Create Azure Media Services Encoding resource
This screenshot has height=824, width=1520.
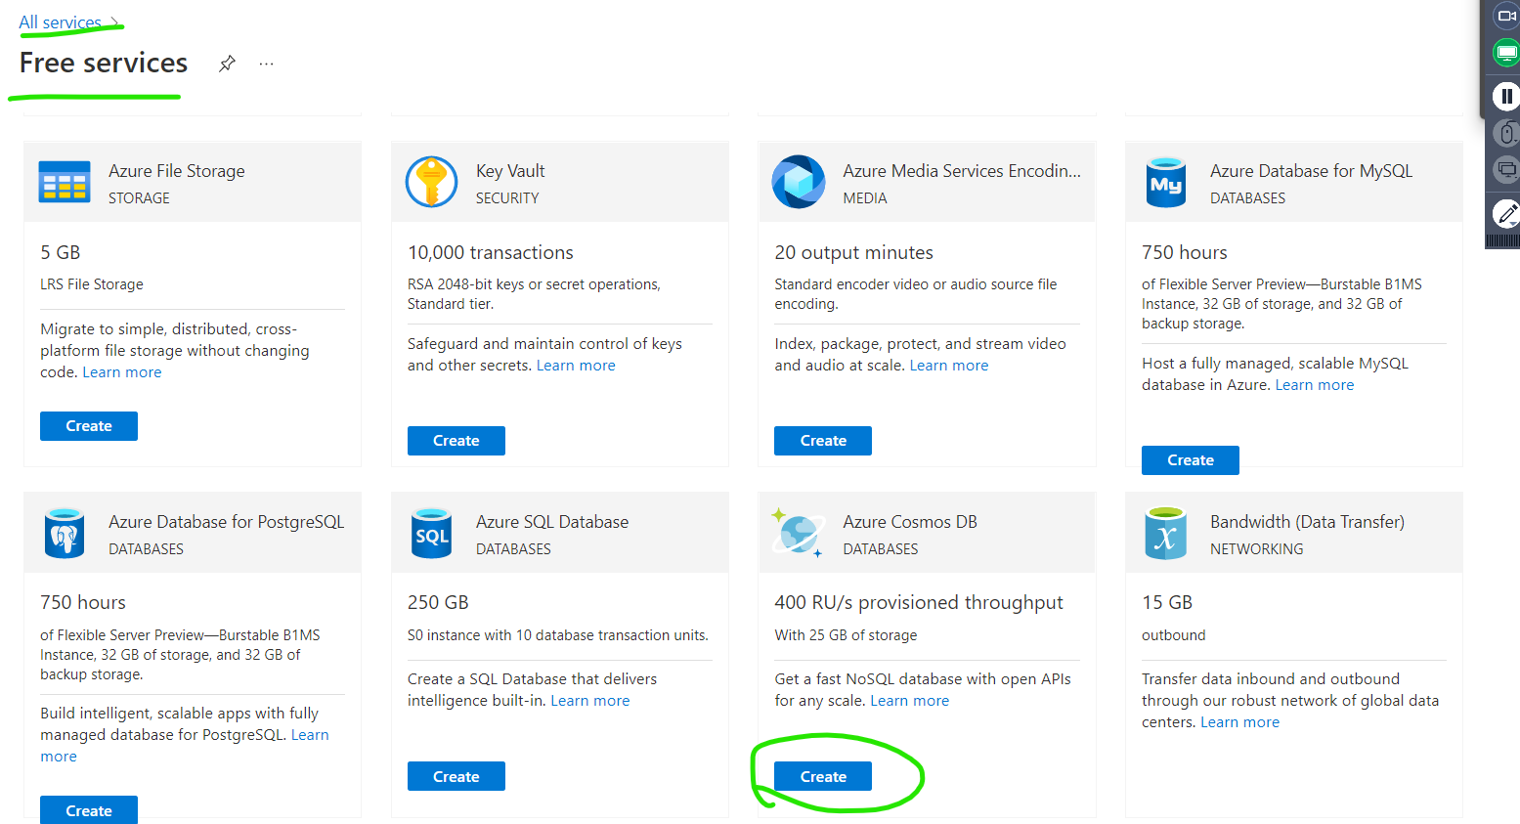(x=823, y=441)
